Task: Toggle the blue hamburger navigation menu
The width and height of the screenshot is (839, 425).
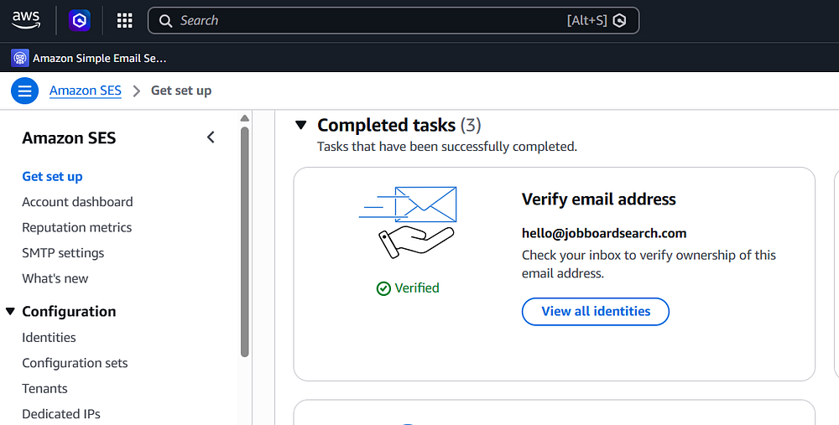Action: (24, 91)
